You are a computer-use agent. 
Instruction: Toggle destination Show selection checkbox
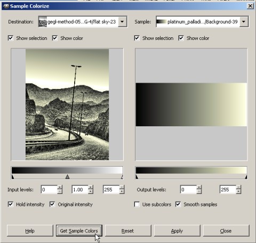(11, 38)
